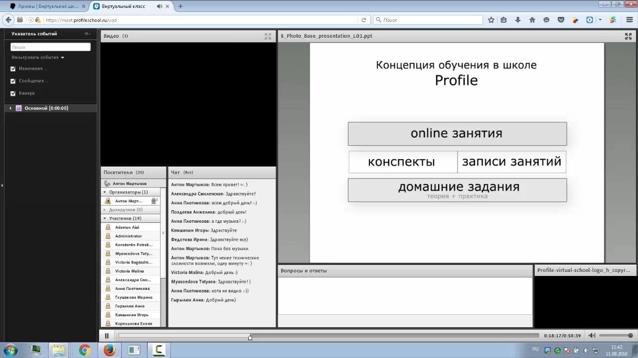Select attendee Konstantin Petrak...
638x358 pixels.
pos(131,245)
